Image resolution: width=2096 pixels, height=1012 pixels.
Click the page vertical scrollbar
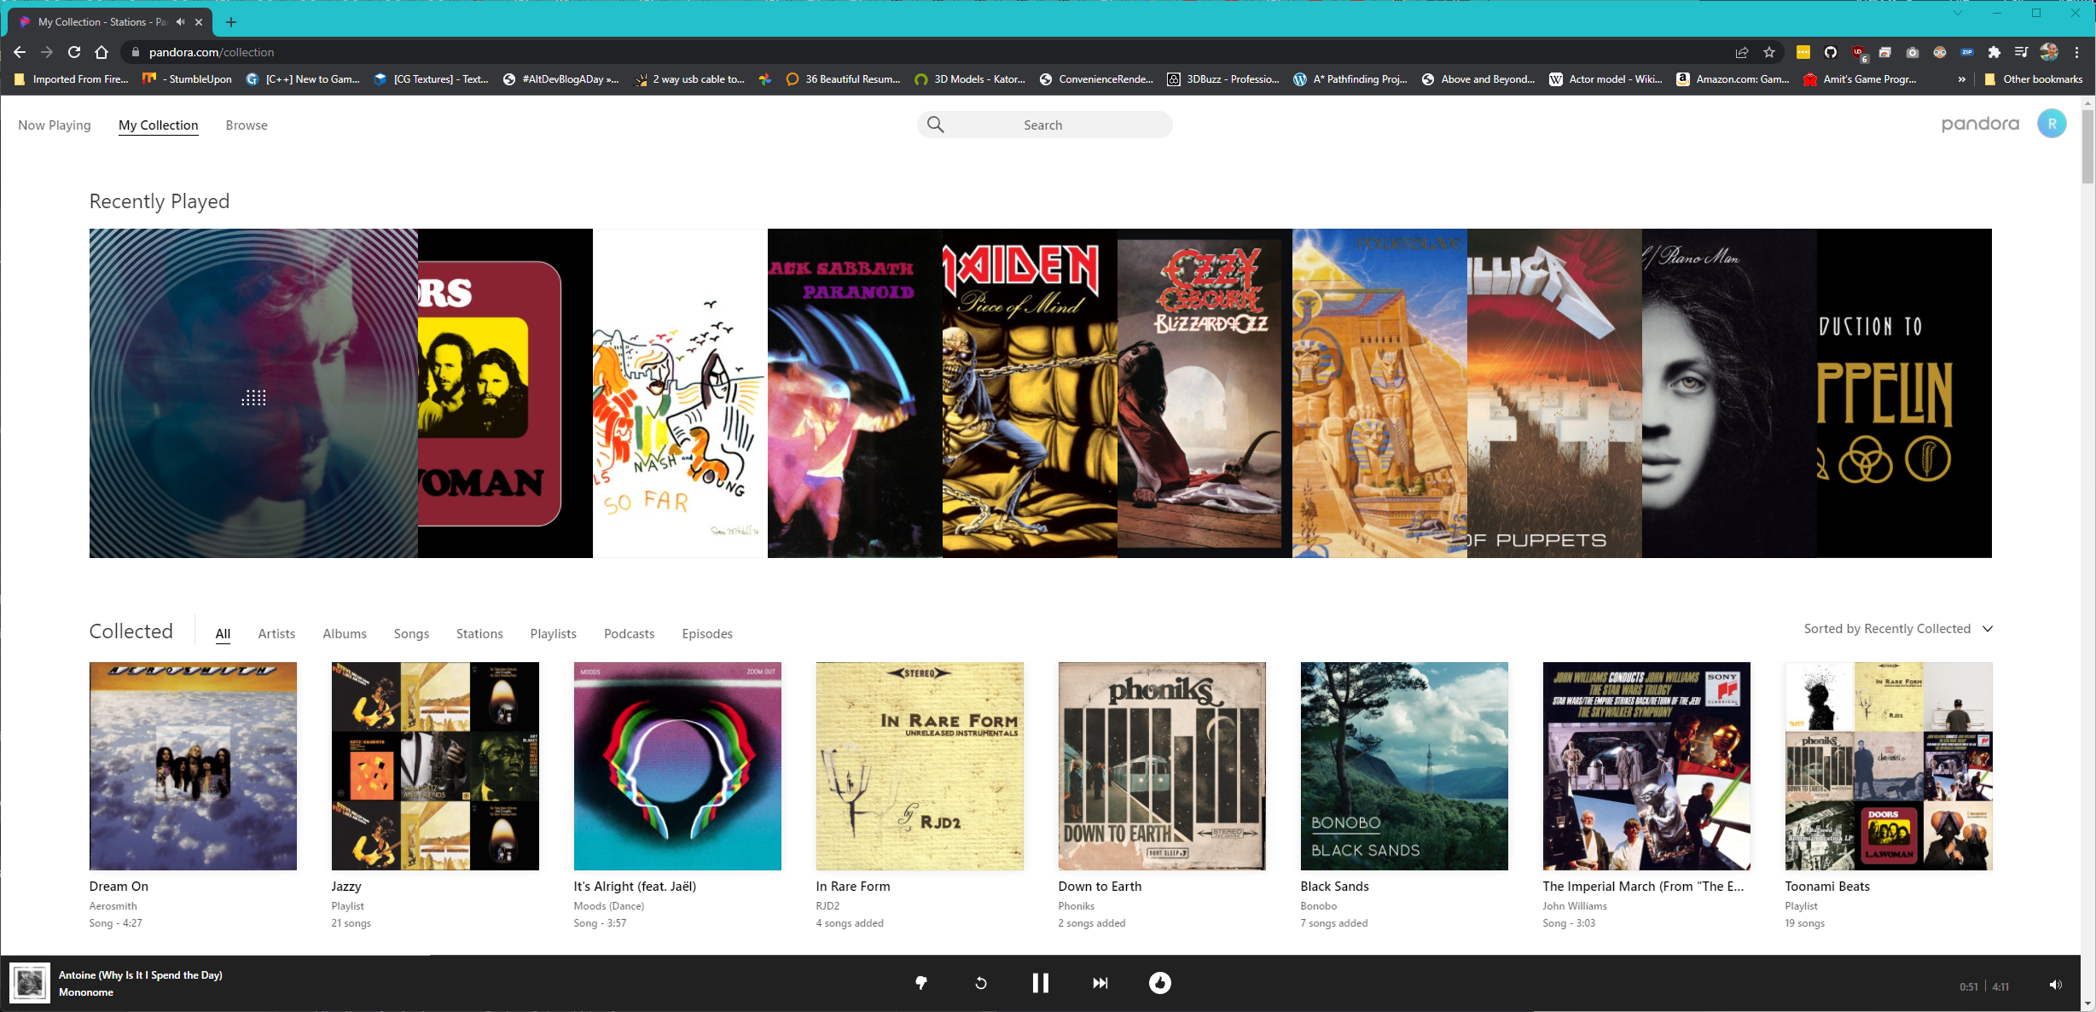point(2087,145)
